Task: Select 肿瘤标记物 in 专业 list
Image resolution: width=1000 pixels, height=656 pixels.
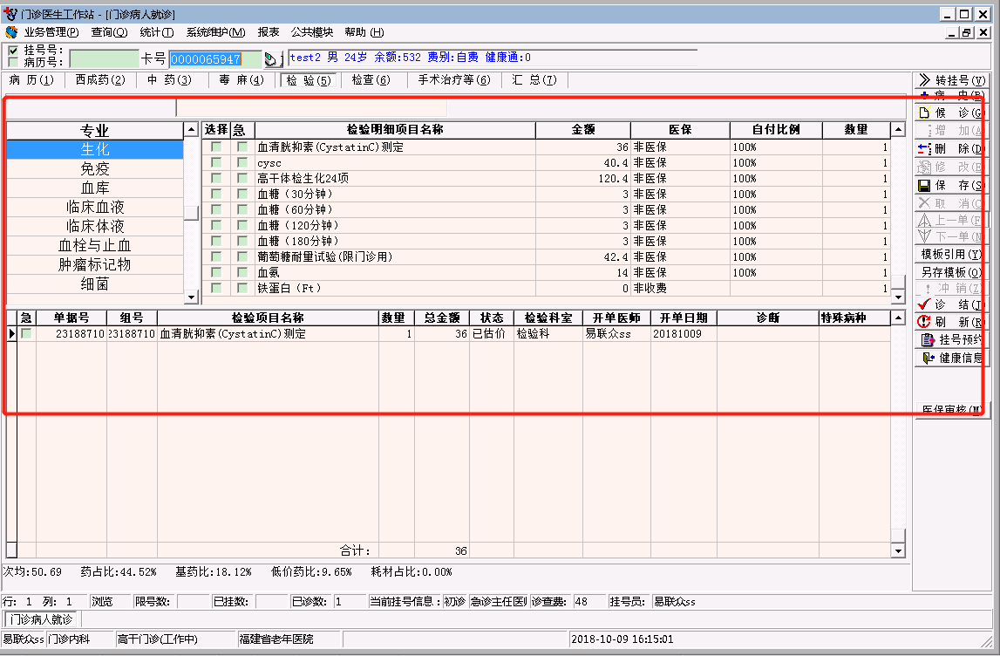Action: coord(95,264)
